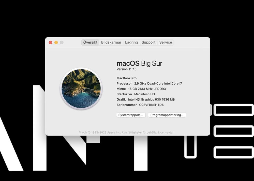254x181 pixels.
Task: Click the macOS Big Sur logo image
Action: (x=81, y=88)
